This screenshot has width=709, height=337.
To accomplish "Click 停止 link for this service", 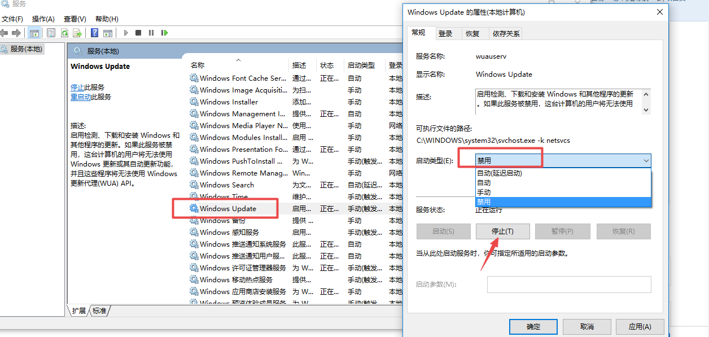I will click(x=77, y=87).
